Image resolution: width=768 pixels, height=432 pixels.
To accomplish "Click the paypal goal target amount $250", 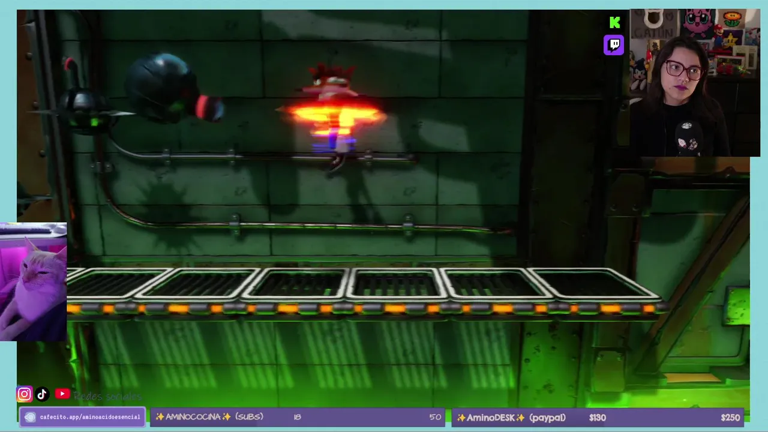I will pyautogui.click(x=730, y=418).
